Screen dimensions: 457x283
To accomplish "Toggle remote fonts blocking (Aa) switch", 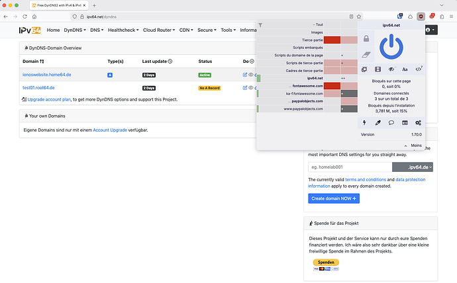I will coord(405,69).
